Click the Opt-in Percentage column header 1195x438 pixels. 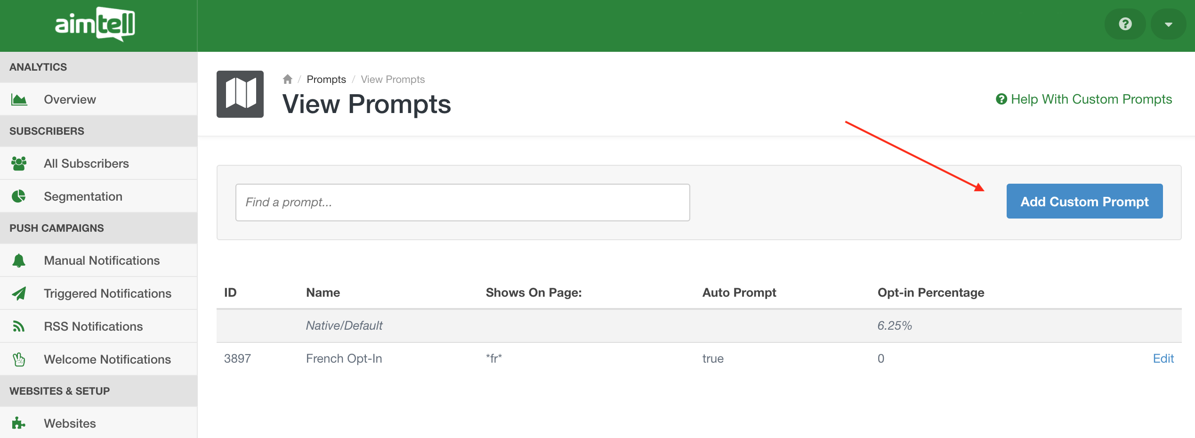click(930, 292)
